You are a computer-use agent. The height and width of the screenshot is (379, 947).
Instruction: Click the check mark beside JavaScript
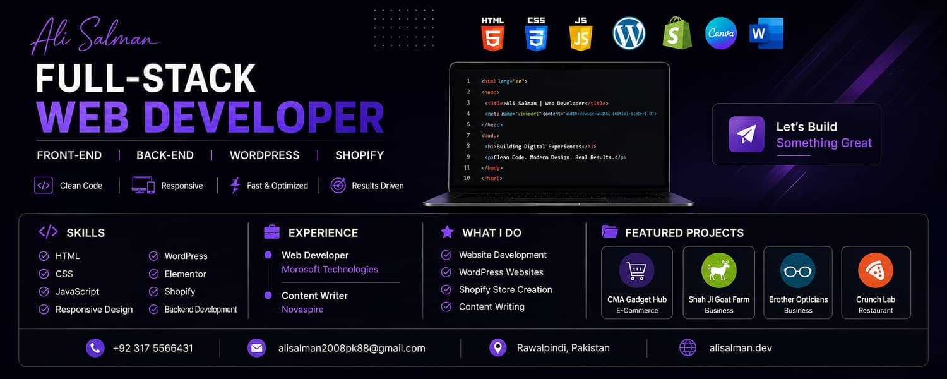tap(44, 291)
